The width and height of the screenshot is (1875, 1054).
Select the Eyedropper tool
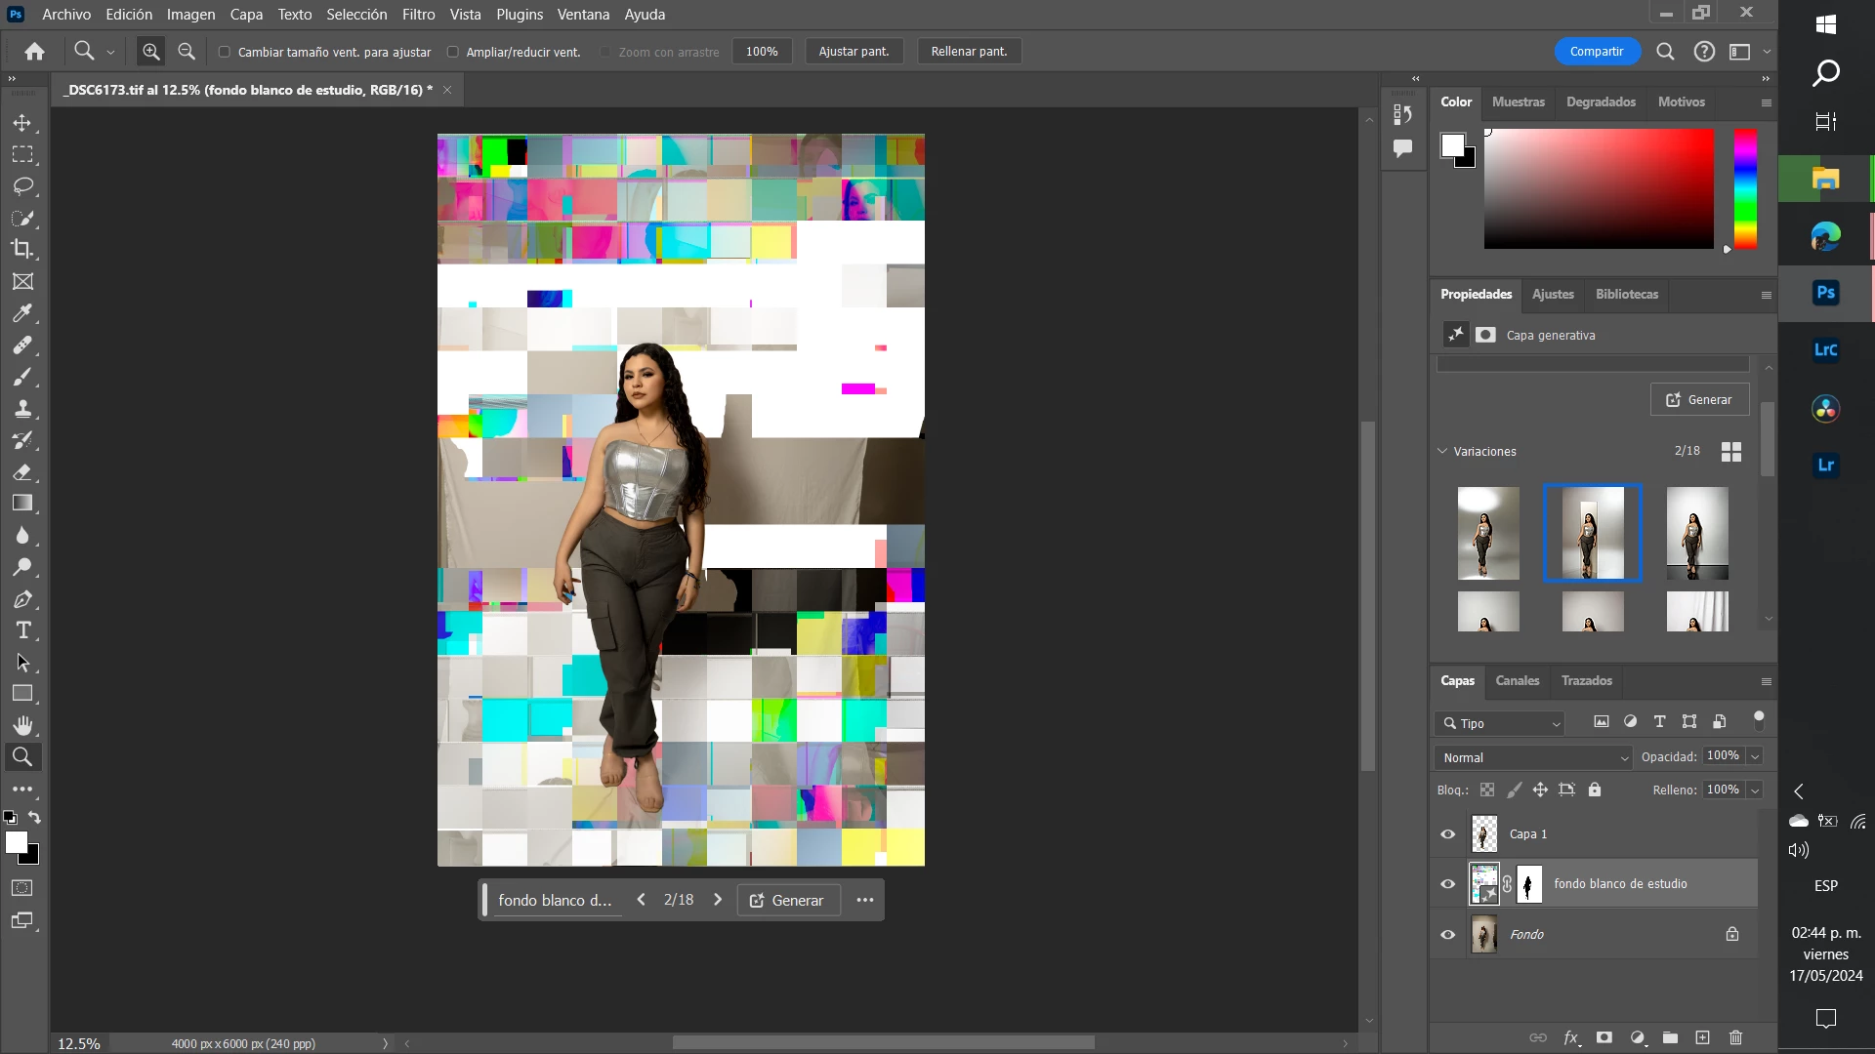(x=21, y=313)
